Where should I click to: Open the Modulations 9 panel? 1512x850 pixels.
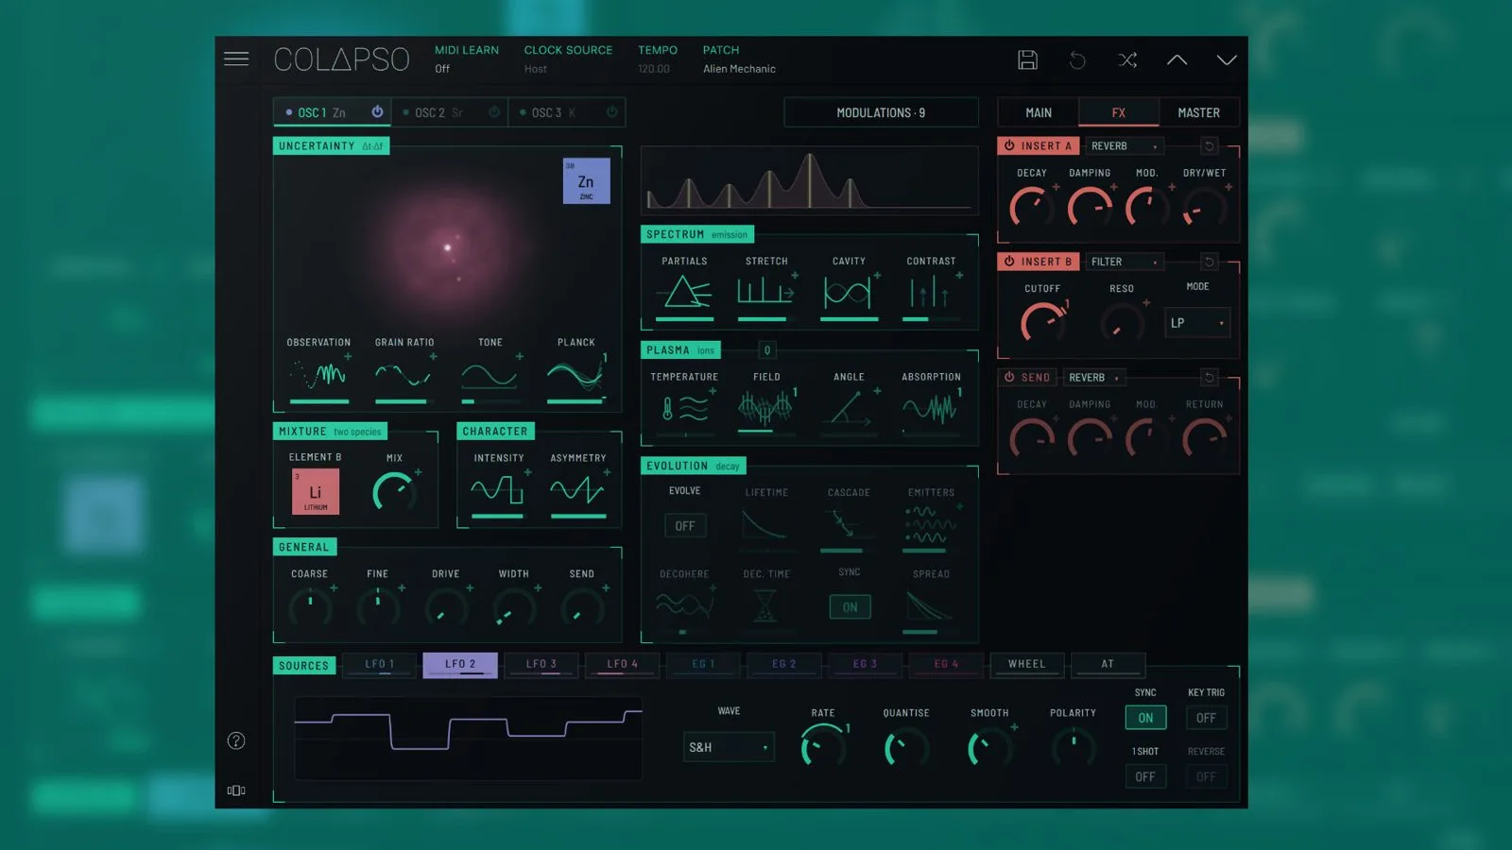(x=881, y=112)
